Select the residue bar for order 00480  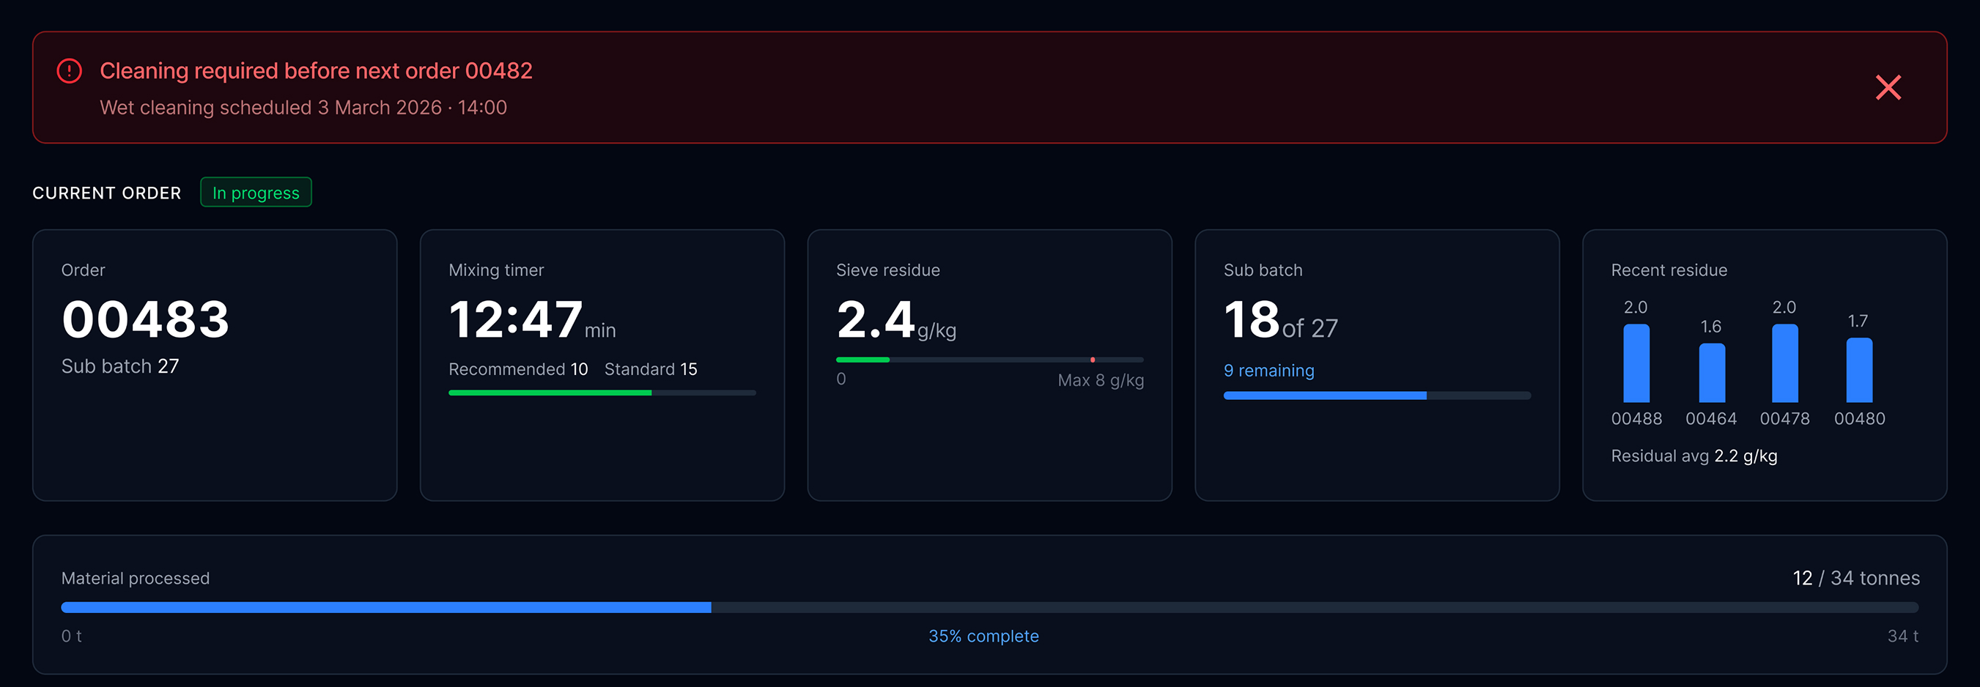tap(1859, 370)
